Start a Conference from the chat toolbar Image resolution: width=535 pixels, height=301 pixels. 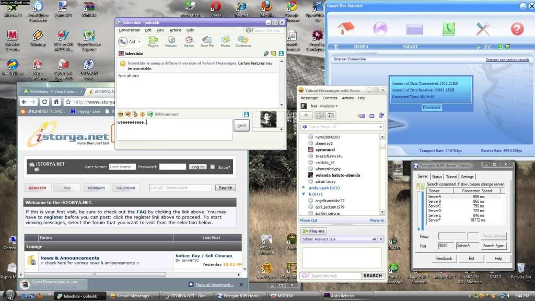click(243, 42)
